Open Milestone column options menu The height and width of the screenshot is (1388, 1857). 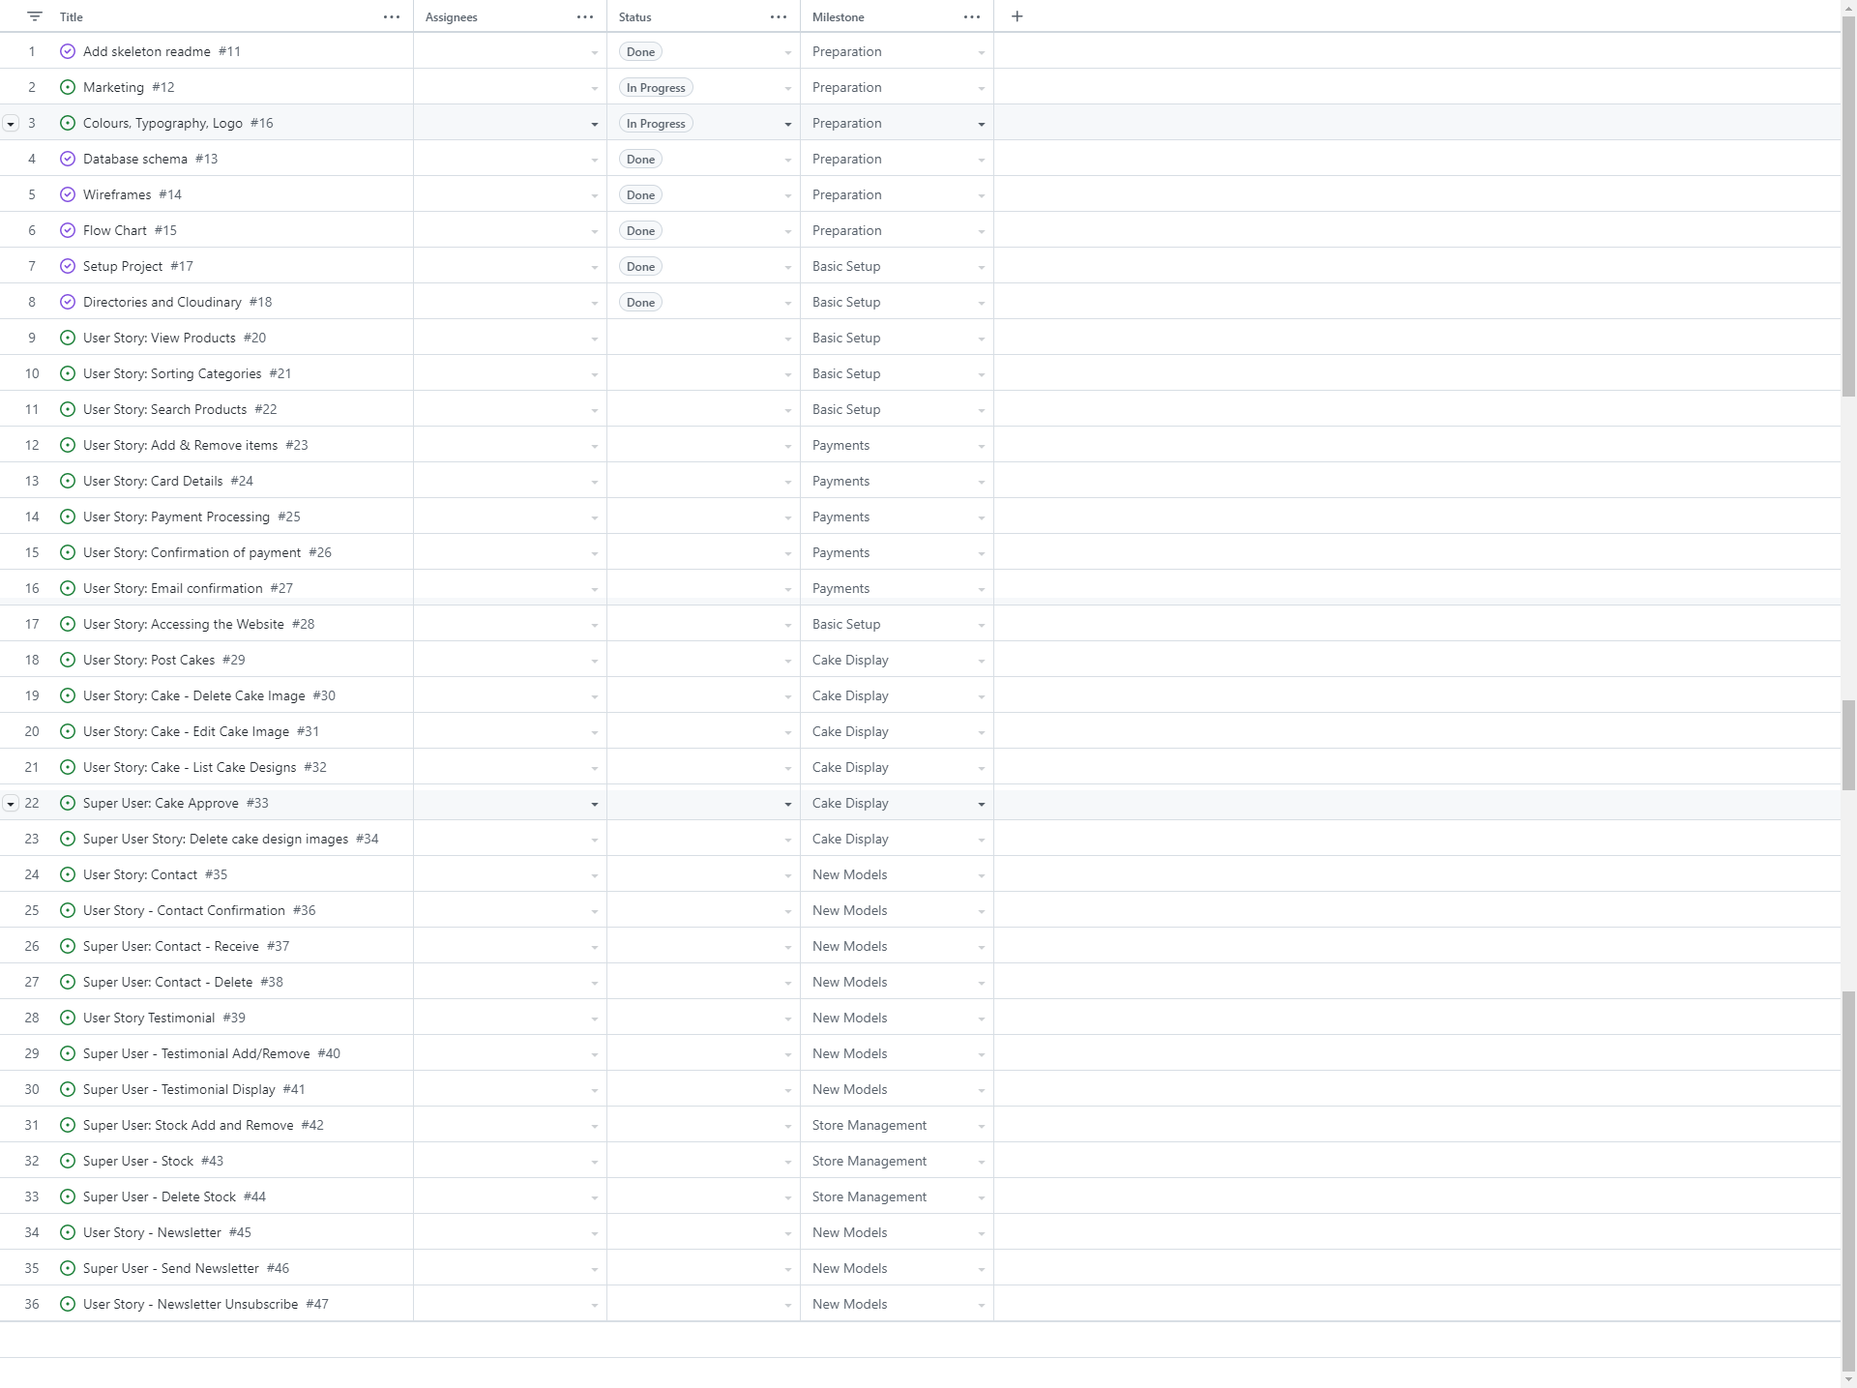pyautogui.click(x=972, y=16)
